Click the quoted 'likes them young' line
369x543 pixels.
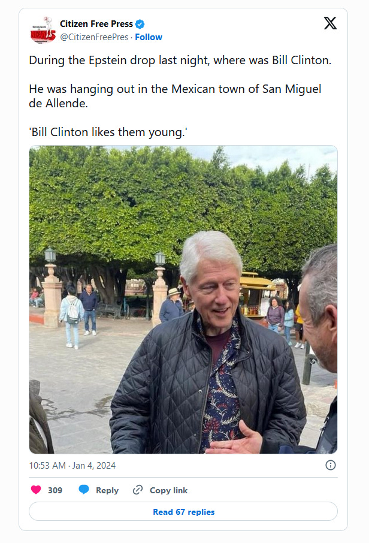pos(108,132)
